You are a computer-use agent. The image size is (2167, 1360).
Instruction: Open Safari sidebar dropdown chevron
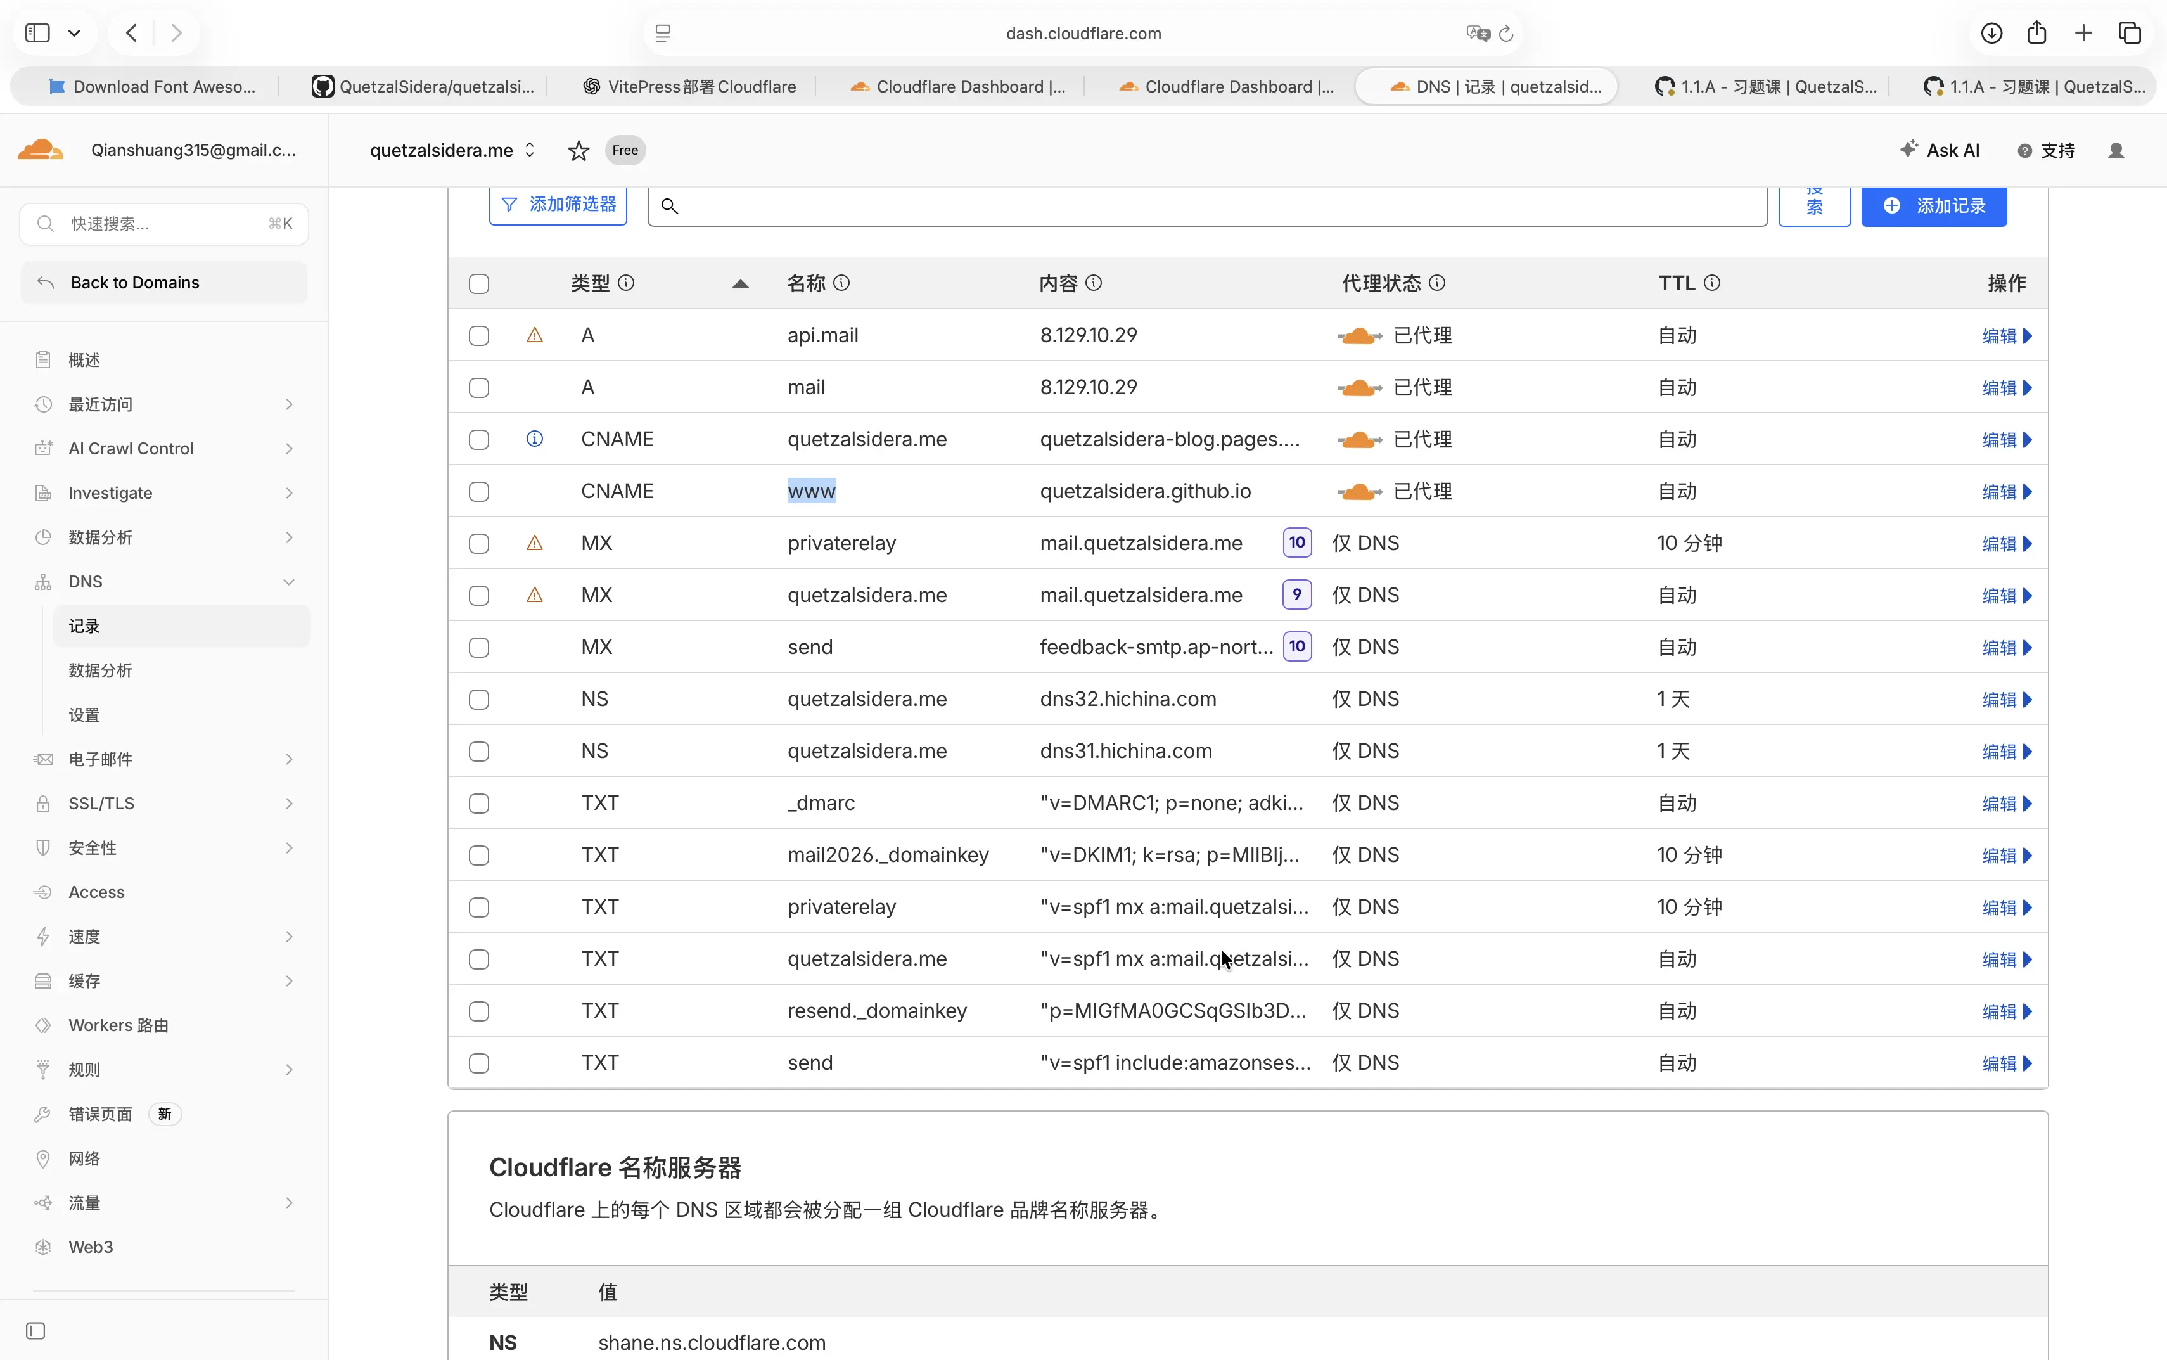click(x=75, y=34)
